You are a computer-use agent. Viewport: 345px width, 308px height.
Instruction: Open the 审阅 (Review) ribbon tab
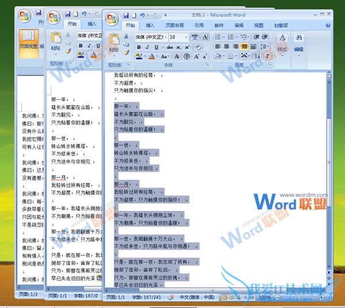[238, 25]
